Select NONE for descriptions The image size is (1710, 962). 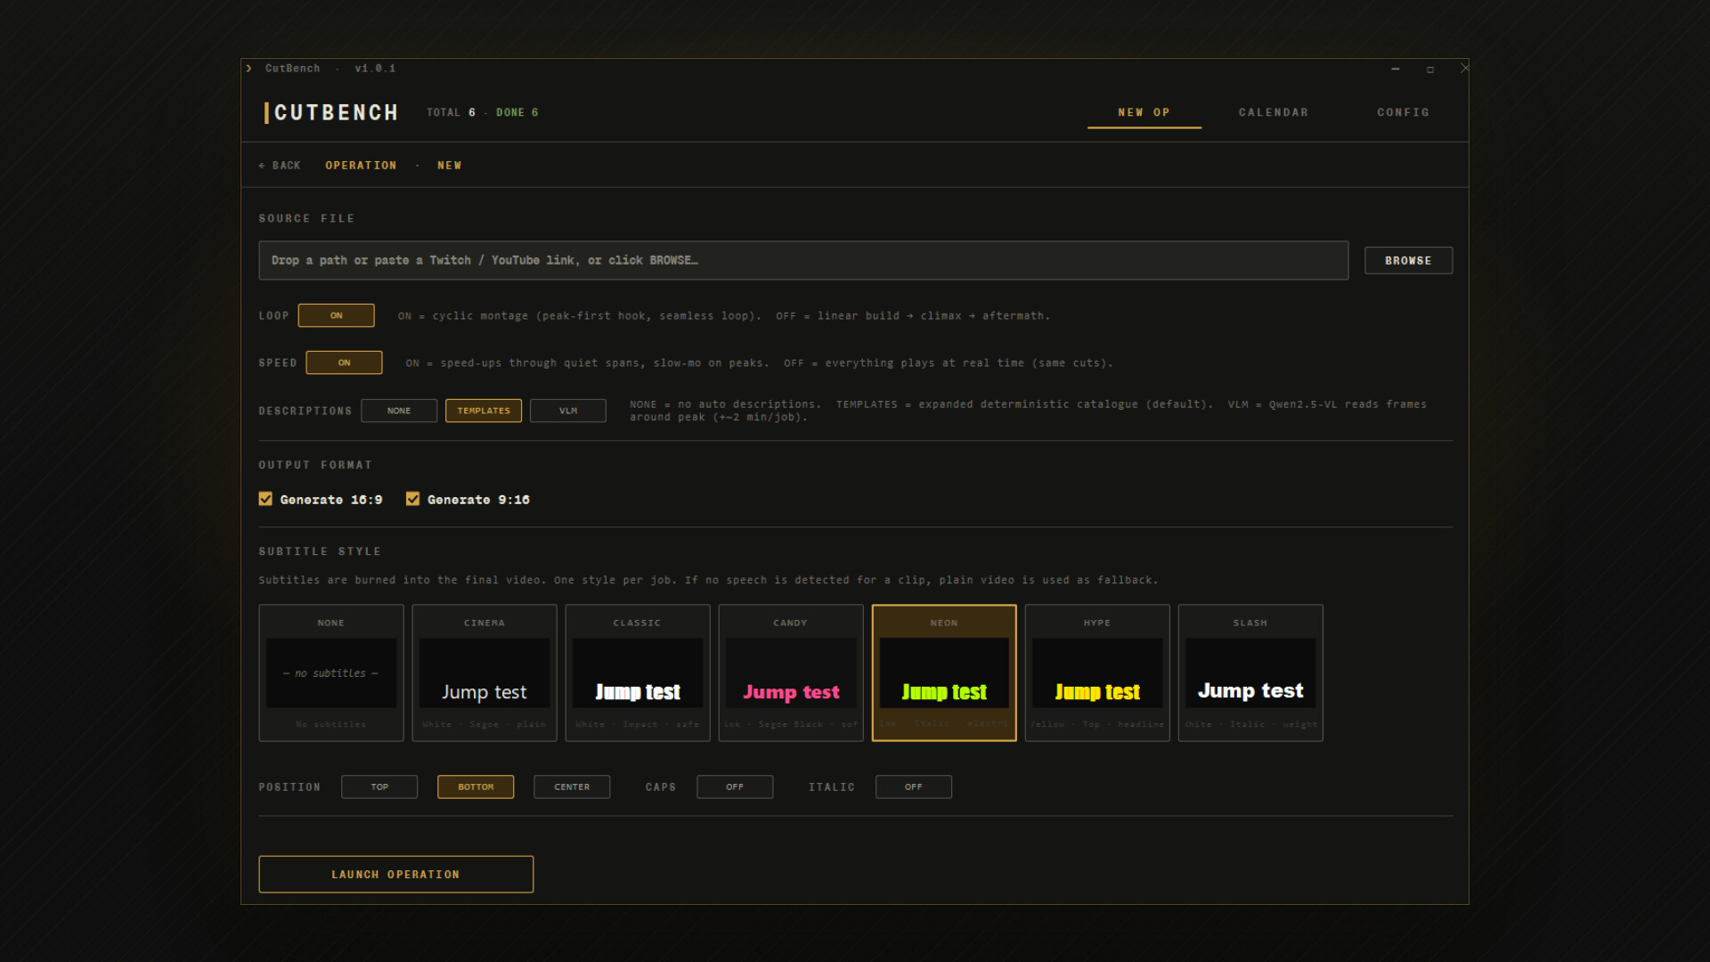click(x=399, y=411)
